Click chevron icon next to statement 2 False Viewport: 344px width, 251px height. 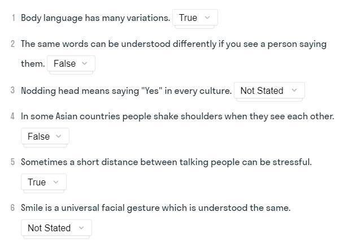[85, 63]
